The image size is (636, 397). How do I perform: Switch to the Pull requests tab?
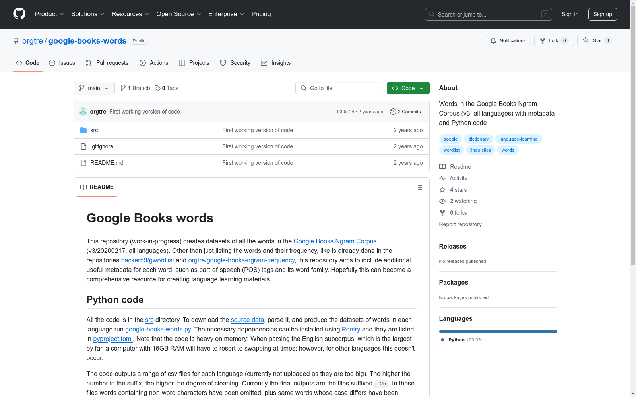pos(107,63)
